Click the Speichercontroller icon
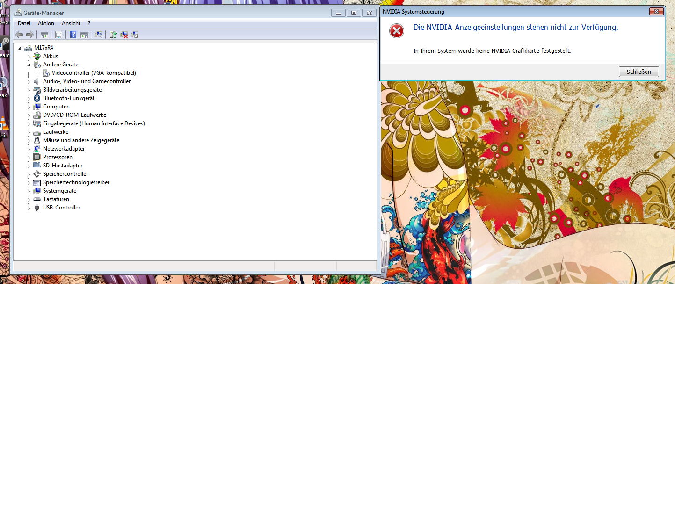The image size is (675, 505). (x=37, y=174)
